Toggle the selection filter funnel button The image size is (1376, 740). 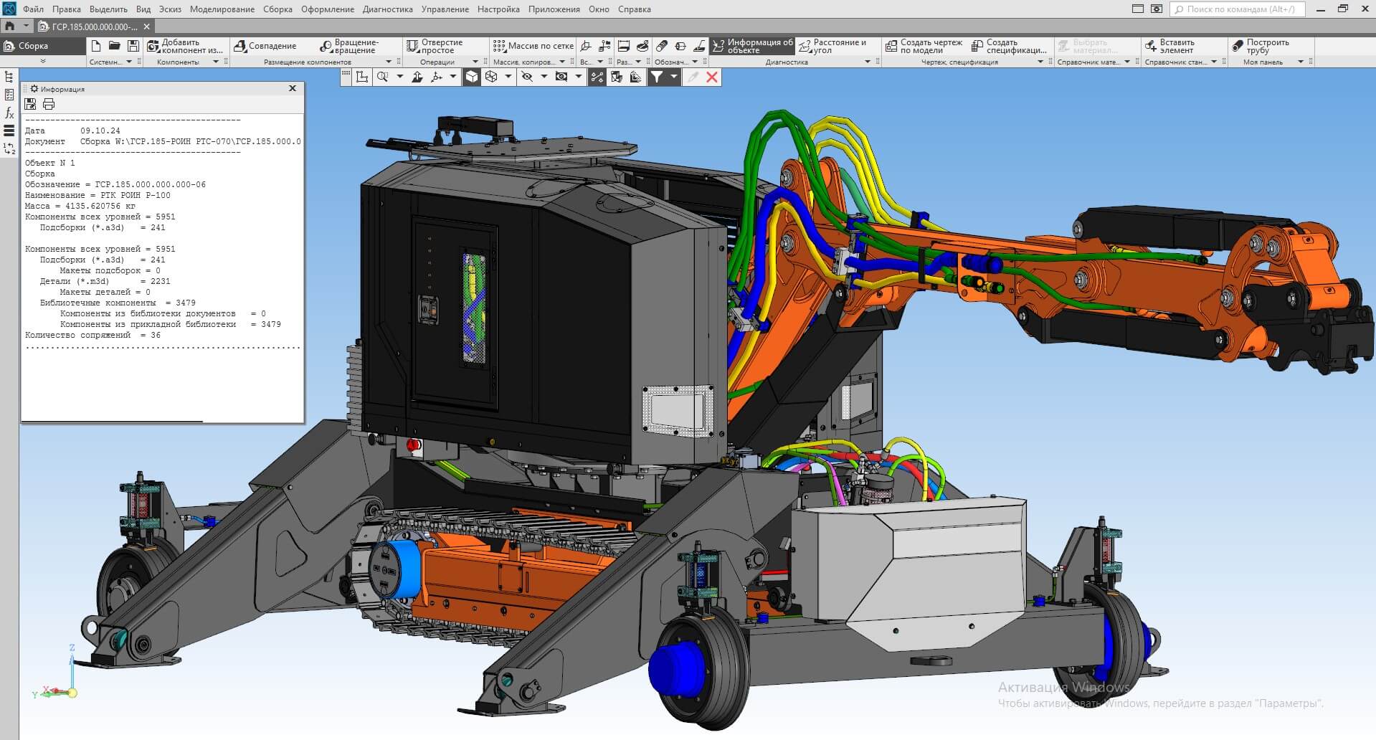(x=657, y=77)
